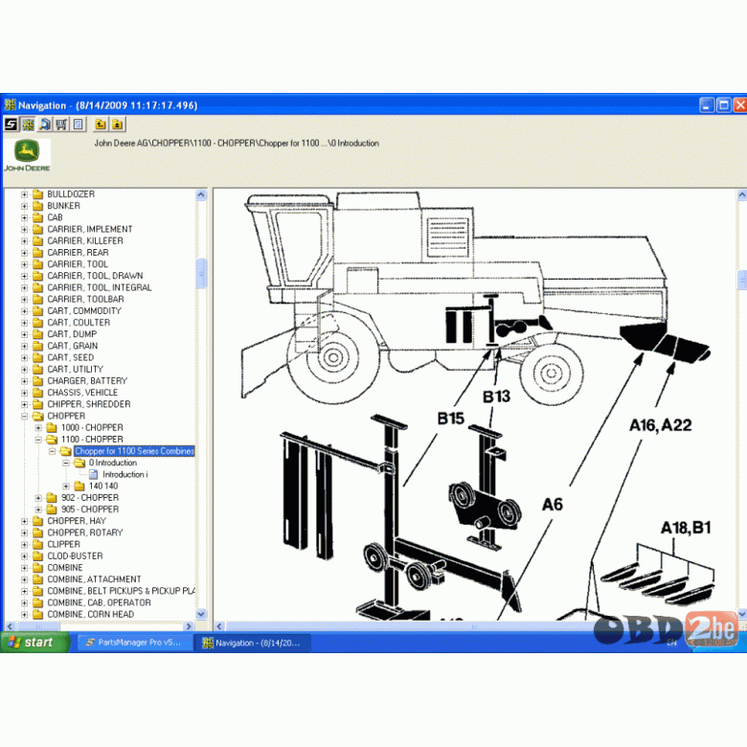Select the CHIPPER, SHREDDER tree item

click(89, 404)
